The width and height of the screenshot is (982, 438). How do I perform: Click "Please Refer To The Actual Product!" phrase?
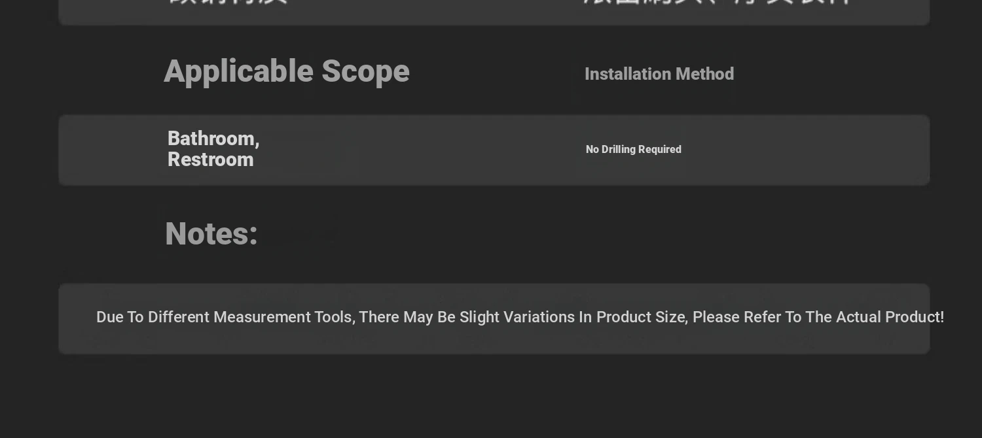(818, 318)
